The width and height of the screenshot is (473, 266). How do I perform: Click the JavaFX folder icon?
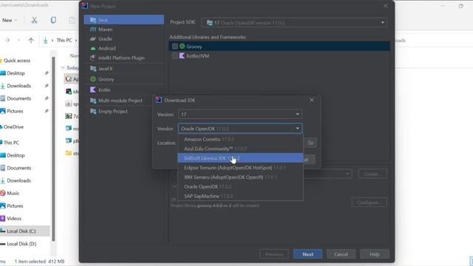(x=93, y=69)
